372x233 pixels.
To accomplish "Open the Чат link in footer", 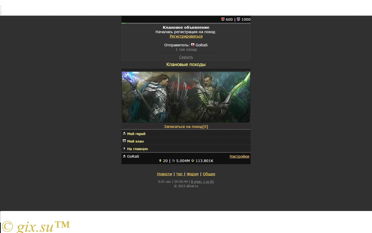I will tap(180, 174).
